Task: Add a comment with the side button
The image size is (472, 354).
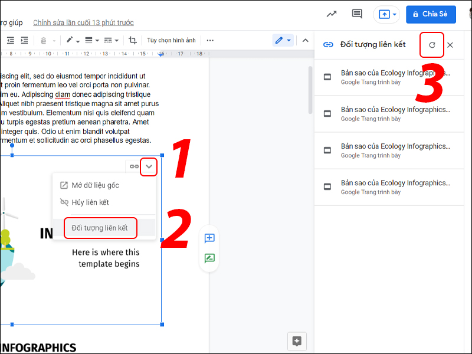Action: [209, 238]
